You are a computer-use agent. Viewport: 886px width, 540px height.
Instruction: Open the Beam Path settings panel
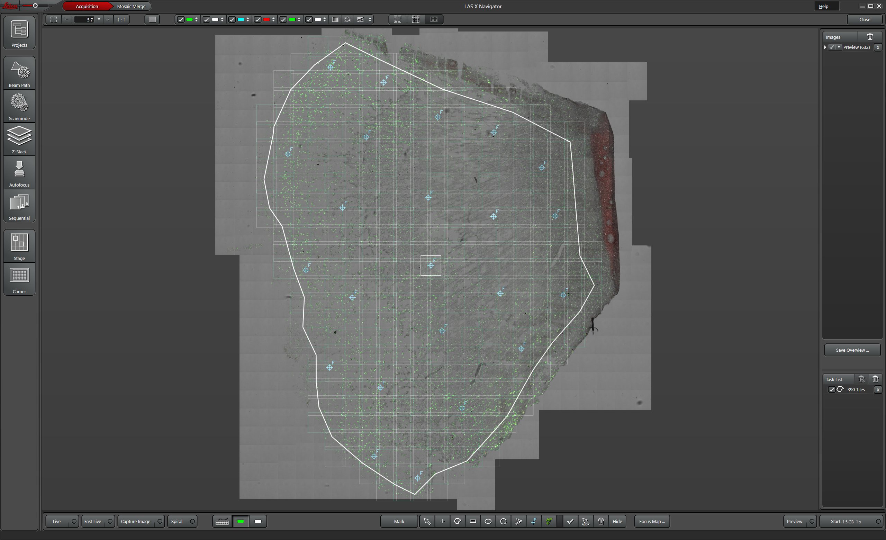(x=19, y=73)
